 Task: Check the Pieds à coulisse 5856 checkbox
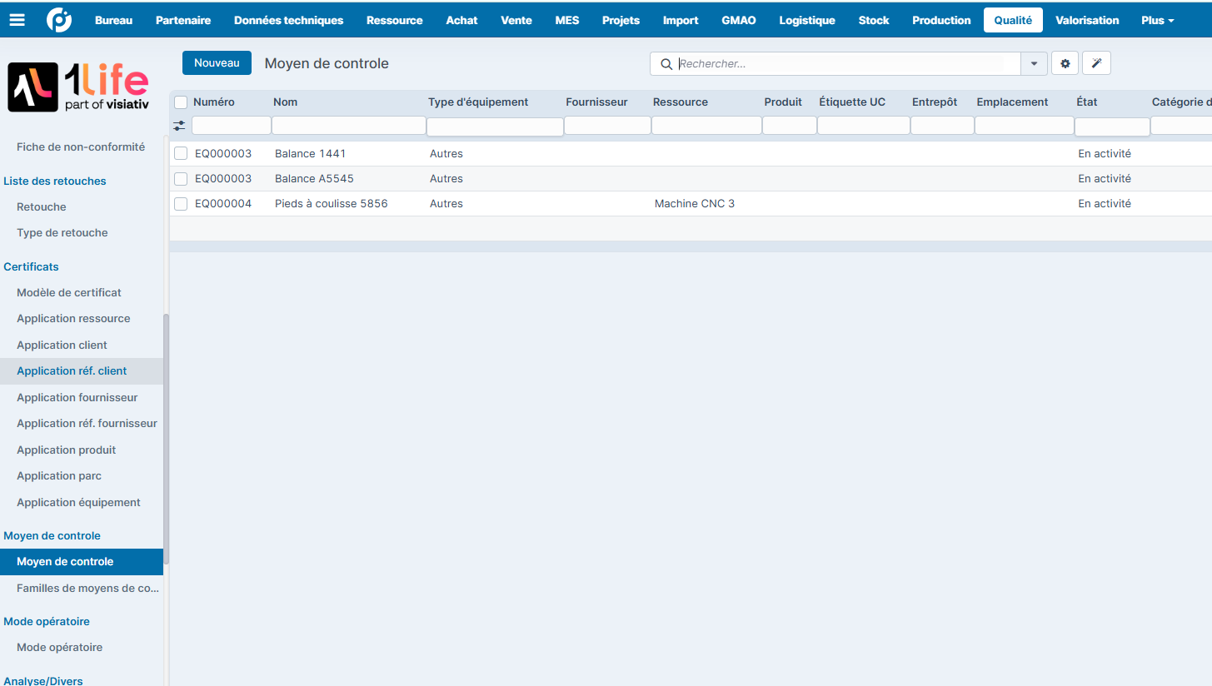pyautogui.click(x=181, y=203)
